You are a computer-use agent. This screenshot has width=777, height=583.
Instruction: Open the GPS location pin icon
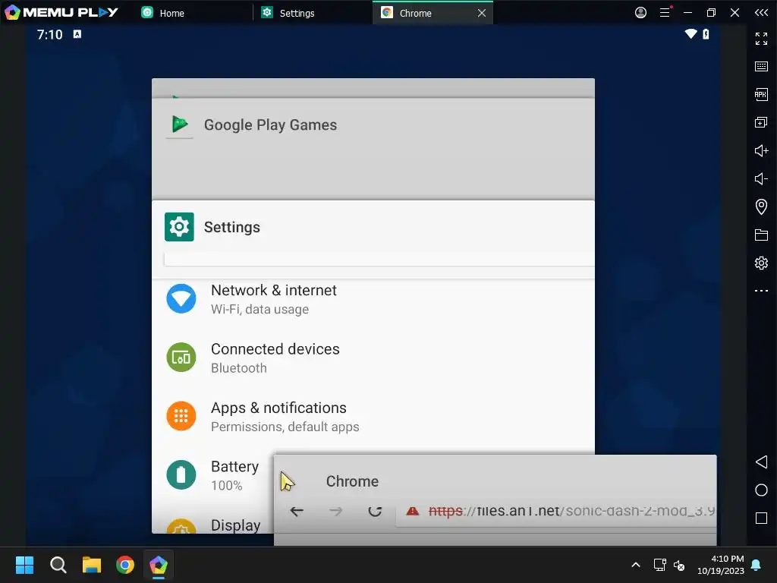(761, 206)
